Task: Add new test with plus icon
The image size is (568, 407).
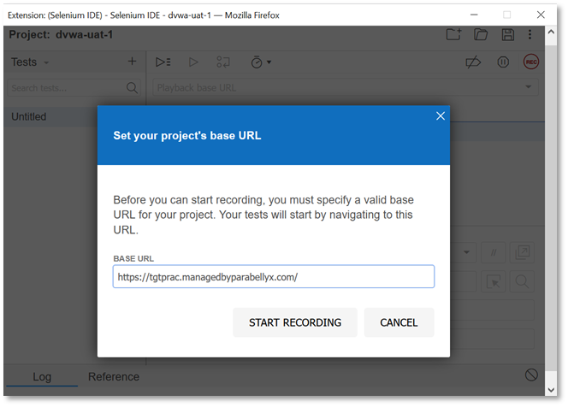Action: [x=132, y=62]
